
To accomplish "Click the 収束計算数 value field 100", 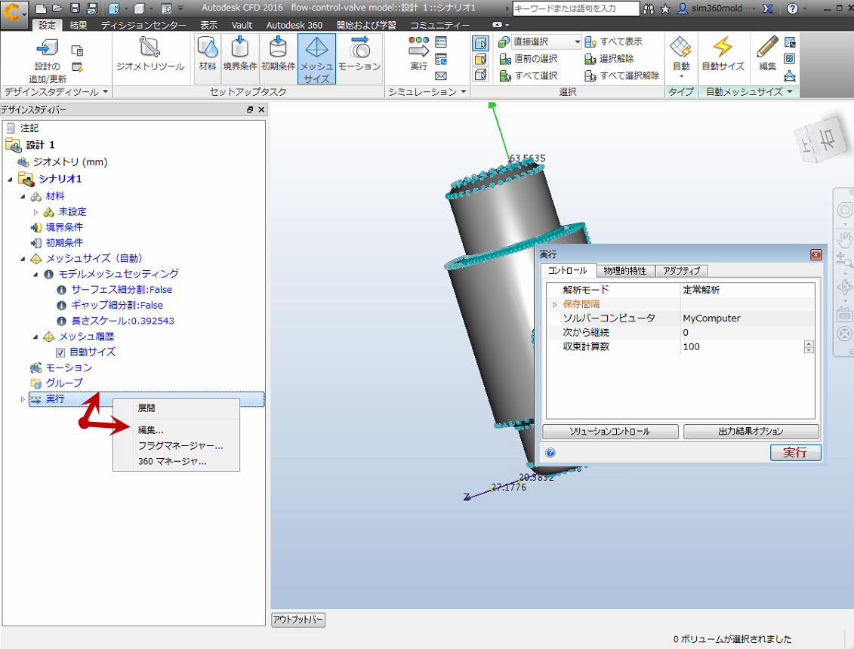I will pos(741,347).
